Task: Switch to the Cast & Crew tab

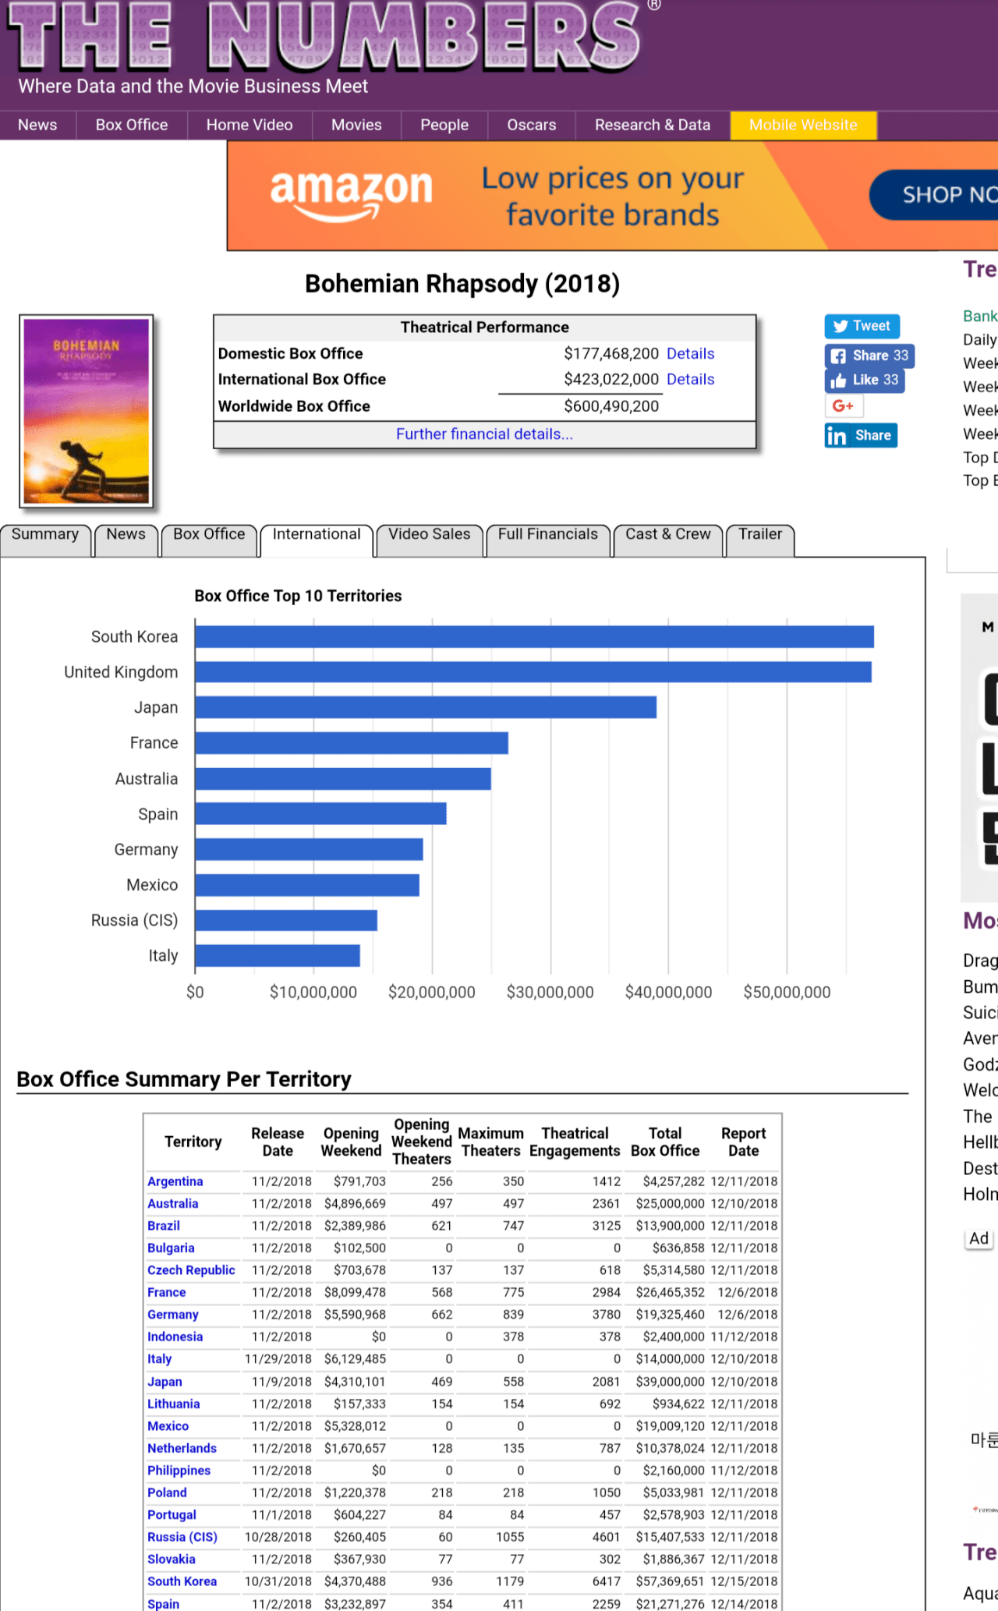Action: (x=667, y=535)
